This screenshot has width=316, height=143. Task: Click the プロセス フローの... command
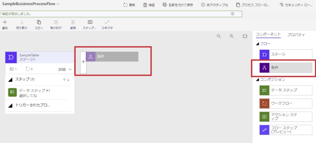(253, 5)
